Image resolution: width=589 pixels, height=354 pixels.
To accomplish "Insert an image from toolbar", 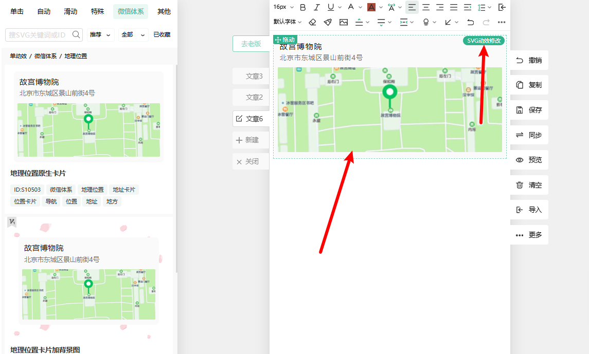I will coord(344,22).
